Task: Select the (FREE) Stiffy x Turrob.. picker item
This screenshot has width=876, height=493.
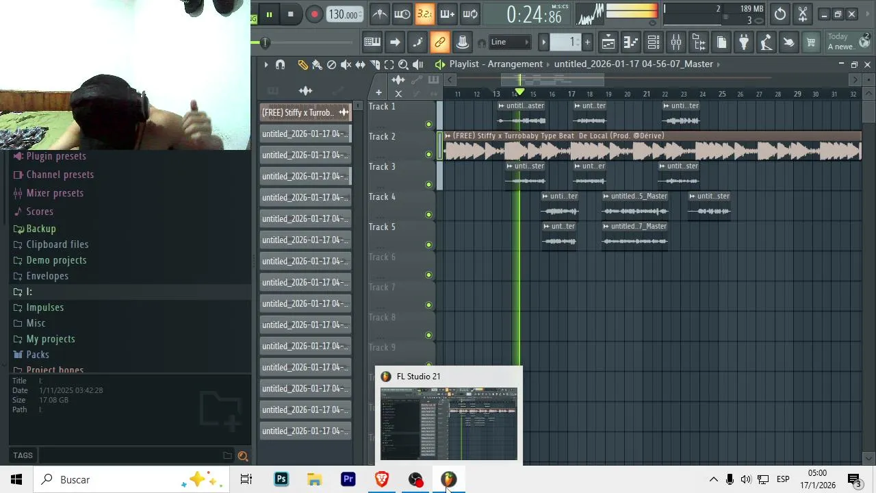Action: pos(305,112)
